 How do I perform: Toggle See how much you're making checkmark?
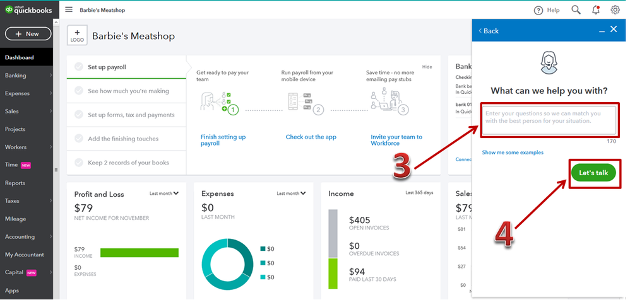pyautogui.click(x=79, y=91)
